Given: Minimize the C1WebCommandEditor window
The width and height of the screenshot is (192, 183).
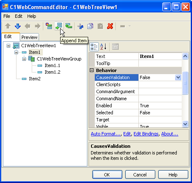Looking at the screenshot, I should [x=166, y=7].
